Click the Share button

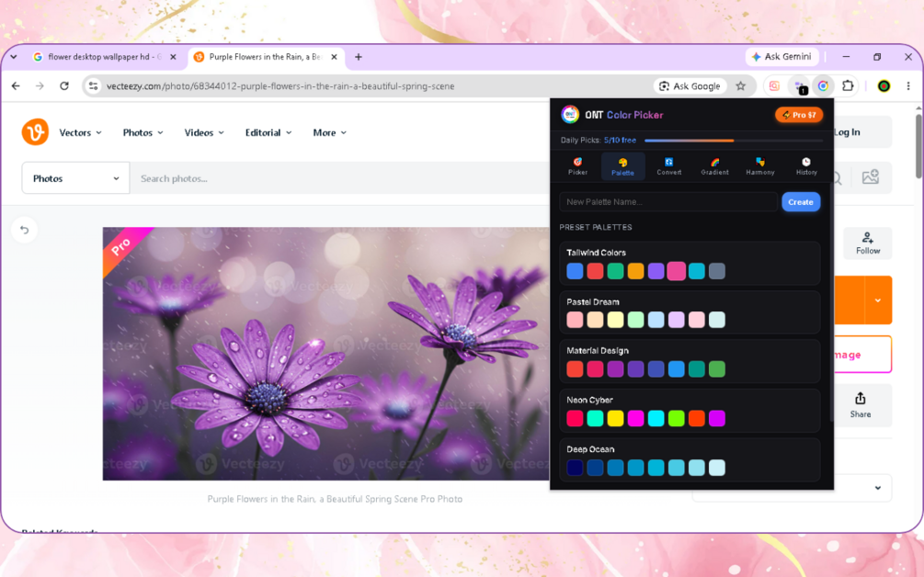(860, 406)
